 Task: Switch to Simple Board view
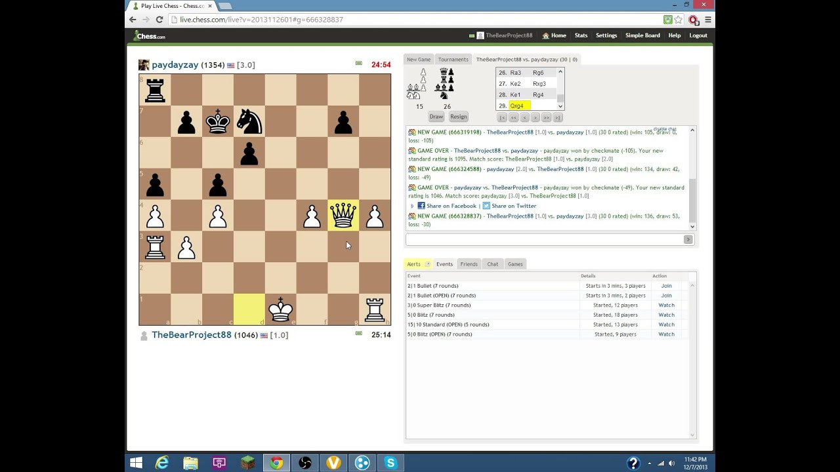coord(642,35)
